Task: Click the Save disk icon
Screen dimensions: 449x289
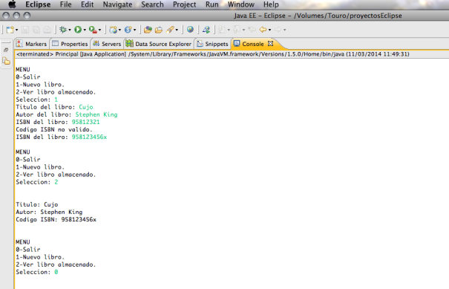Action: coord(25,30)
